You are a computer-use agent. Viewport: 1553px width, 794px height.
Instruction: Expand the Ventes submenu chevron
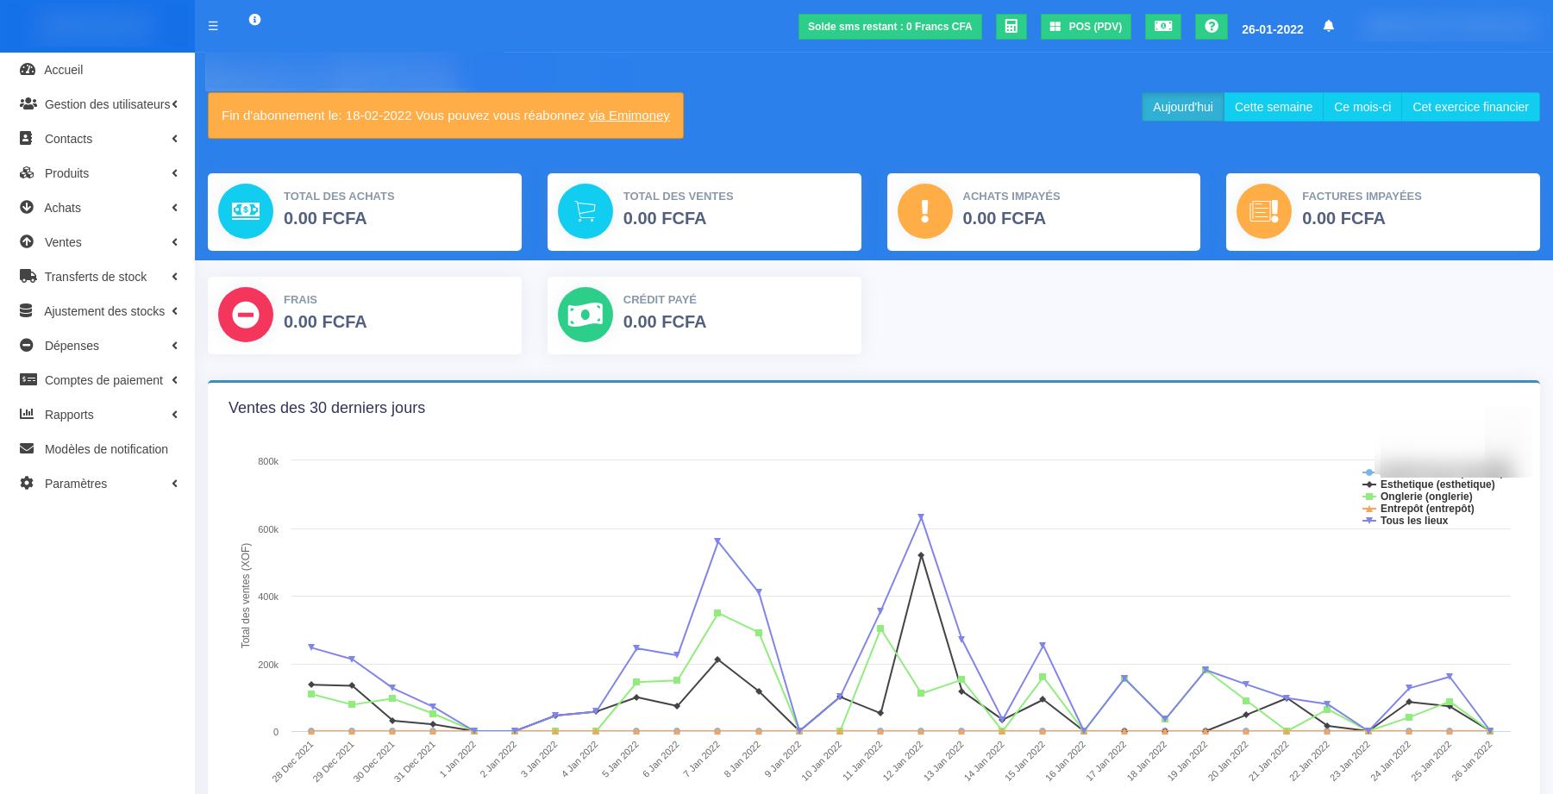point(175,241)
